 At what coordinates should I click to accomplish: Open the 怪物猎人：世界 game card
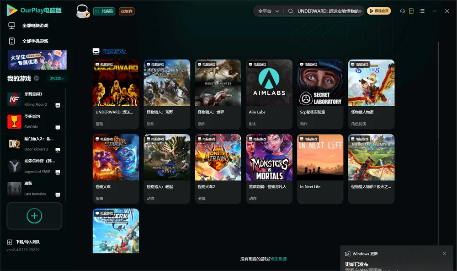click(218, 94)
